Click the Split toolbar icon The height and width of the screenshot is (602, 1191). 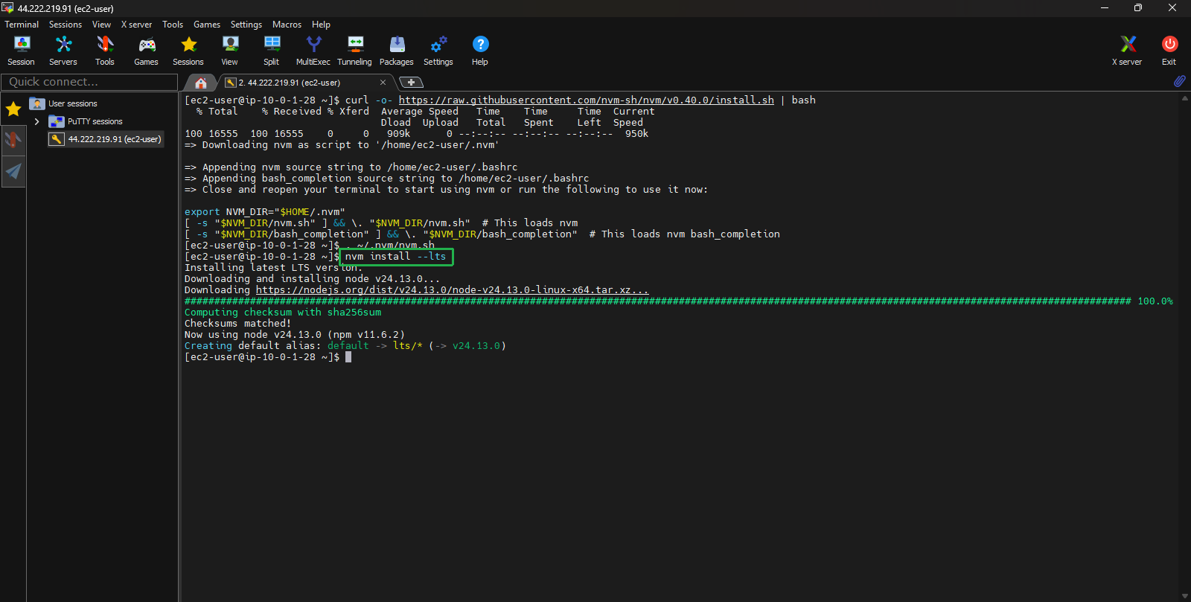272,51
